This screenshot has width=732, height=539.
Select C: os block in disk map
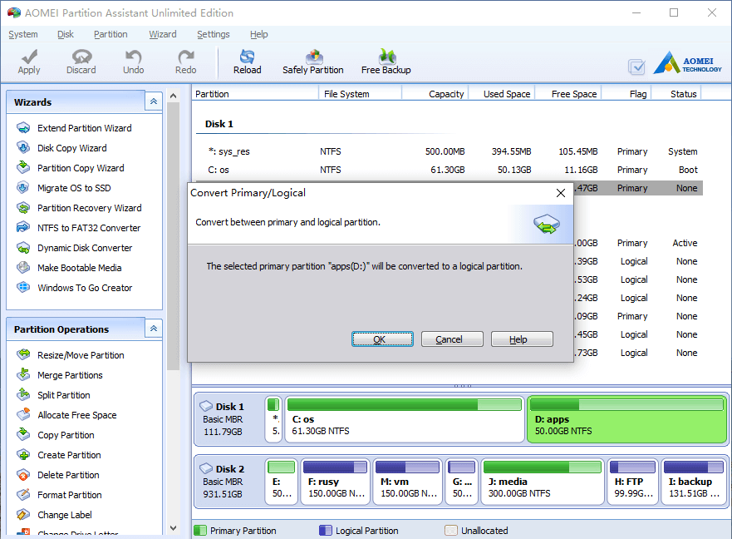pos(405,419)
